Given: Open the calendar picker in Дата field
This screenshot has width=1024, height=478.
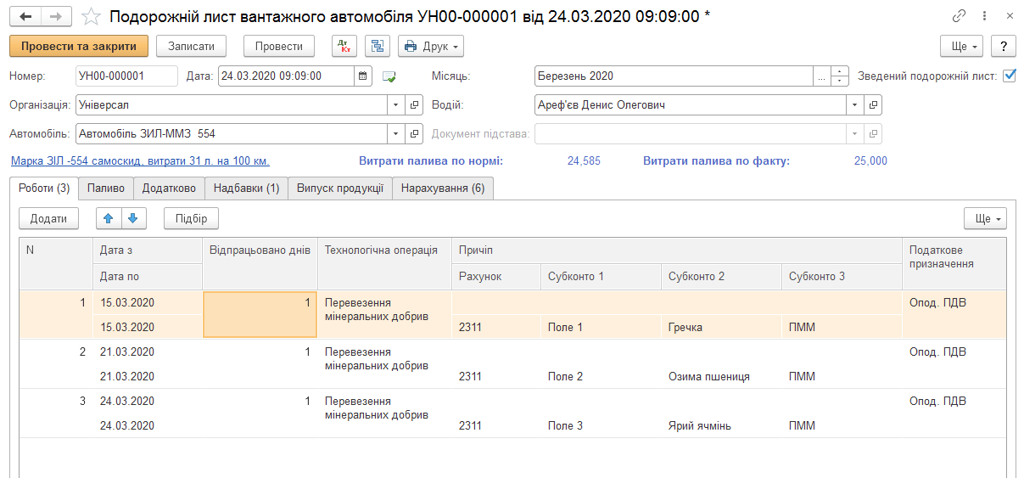Looking at the screenshot, I should [x=363, y=76].
